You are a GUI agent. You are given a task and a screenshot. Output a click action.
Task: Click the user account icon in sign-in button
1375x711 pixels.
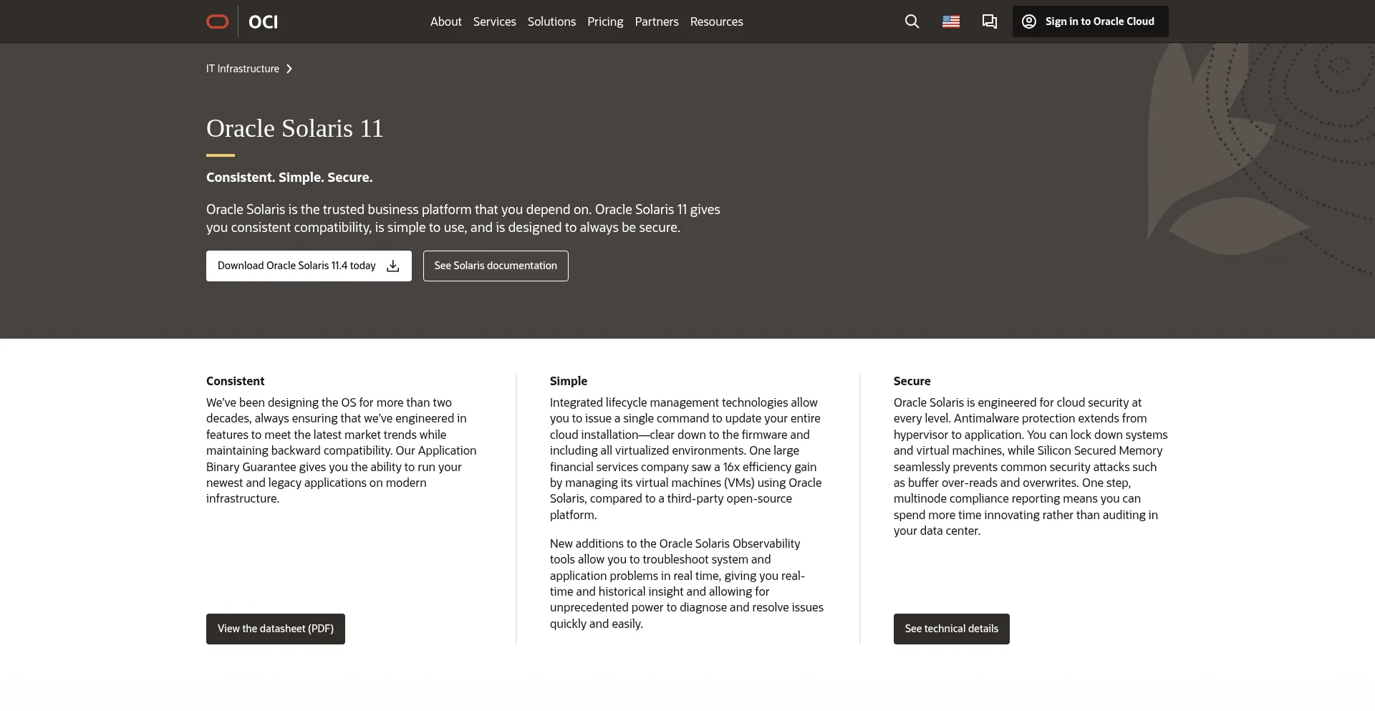point(1029,21)
